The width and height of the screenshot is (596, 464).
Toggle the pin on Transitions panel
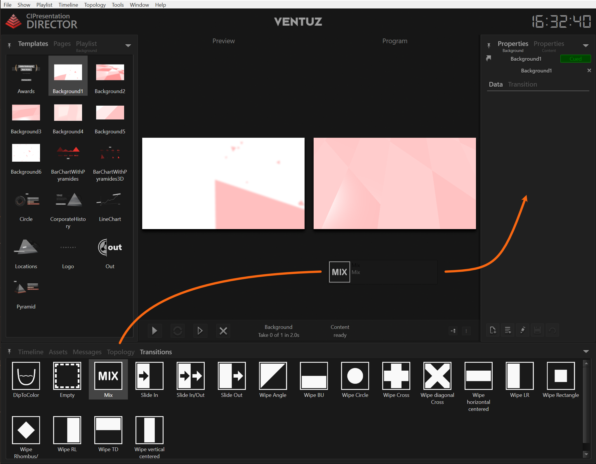coord(9,351)
